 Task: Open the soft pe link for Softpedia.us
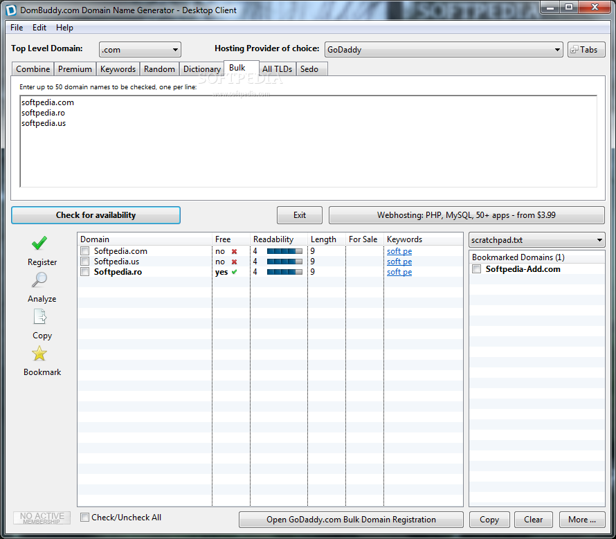(399, 262)
